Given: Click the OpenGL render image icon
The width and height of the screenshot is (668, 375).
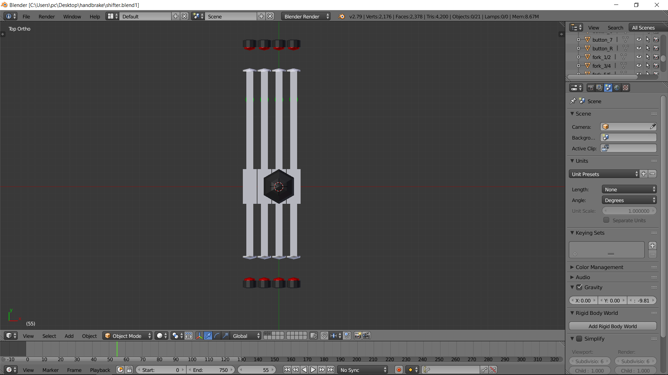Looking at the screenshot, I should pos(357,336).
